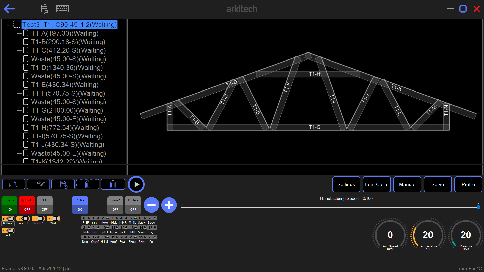Open the on-screen keyboard icon
The image size is (484, 272).
[x=62, y=8]
